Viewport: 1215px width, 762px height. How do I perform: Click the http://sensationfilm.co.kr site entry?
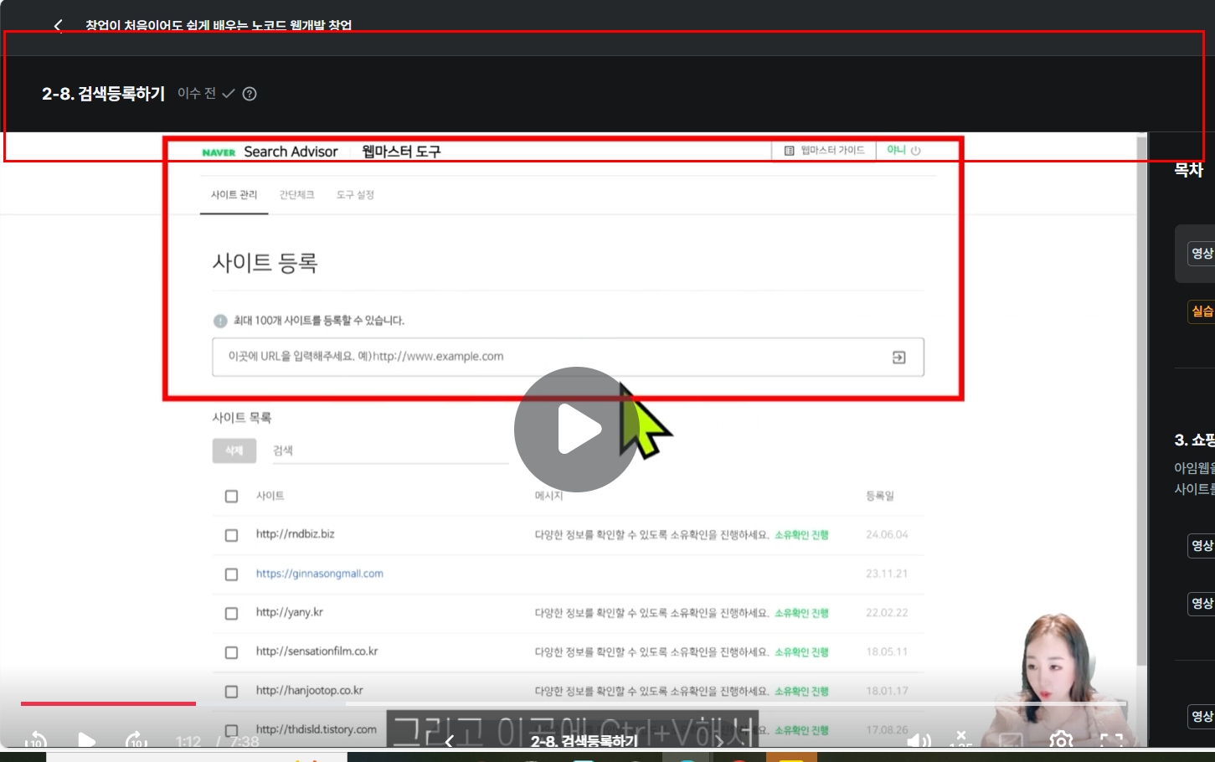click(x=317, y=651)
